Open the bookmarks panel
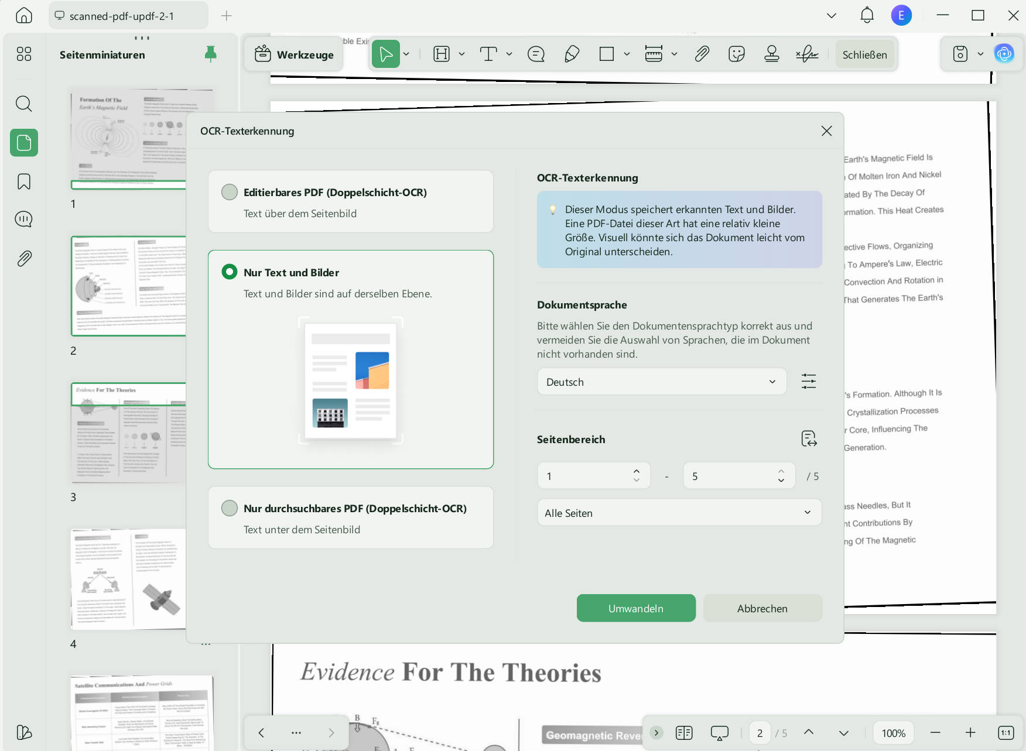The height and width of the screenshot is (751, 1026). pos(24,181)
